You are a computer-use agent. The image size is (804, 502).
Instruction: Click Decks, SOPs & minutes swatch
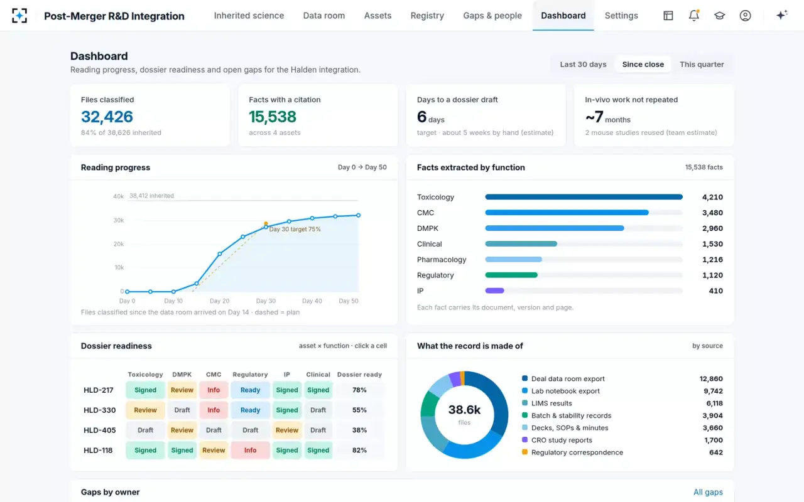click(x=524, y=427)
